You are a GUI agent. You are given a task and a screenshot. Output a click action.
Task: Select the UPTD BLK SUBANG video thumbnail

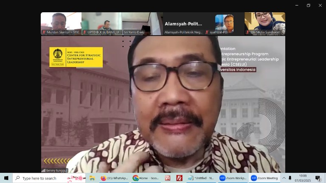[102, 23]
